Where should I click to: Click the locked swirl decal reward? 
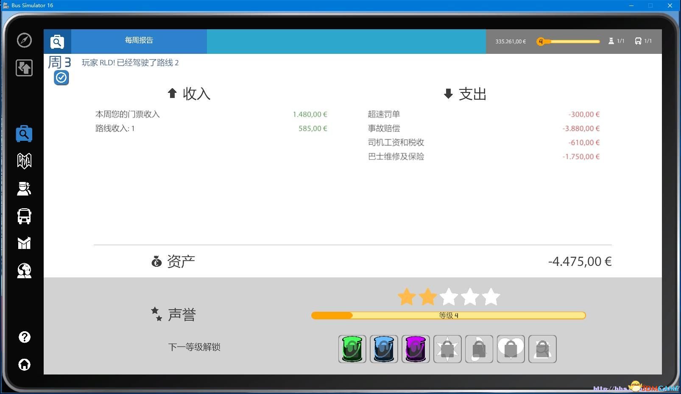tap(479, 349)
